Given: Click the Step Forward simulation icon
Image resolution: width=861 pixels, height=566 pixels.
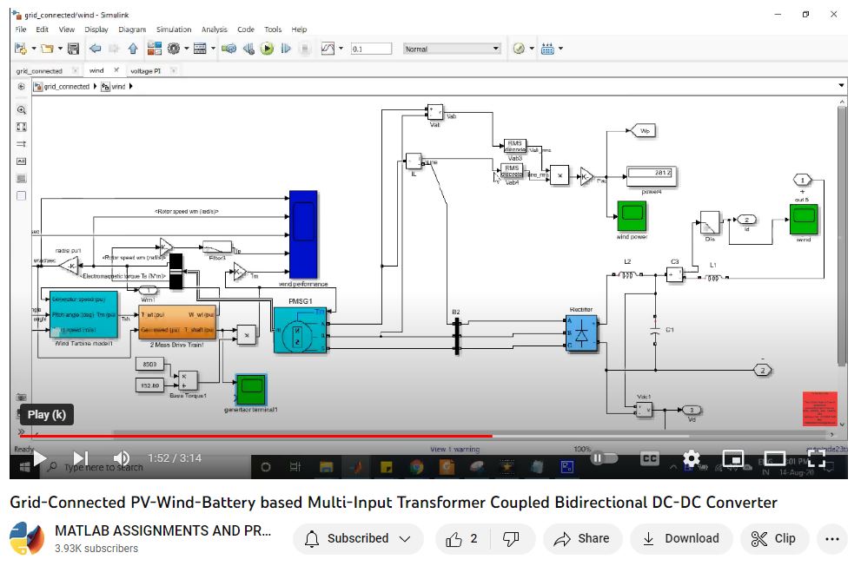Looking at the screenshot, I should coord(286,49).
